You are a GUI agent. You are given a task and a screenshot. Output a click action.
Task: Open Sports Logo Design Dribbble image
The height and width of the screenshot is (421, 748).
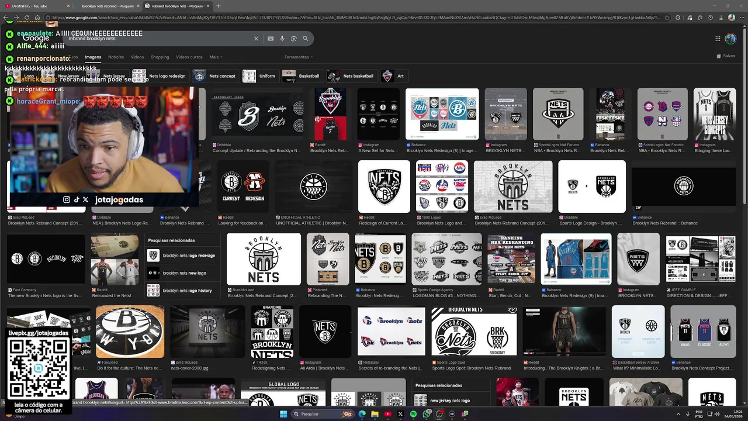click(592, 187)
